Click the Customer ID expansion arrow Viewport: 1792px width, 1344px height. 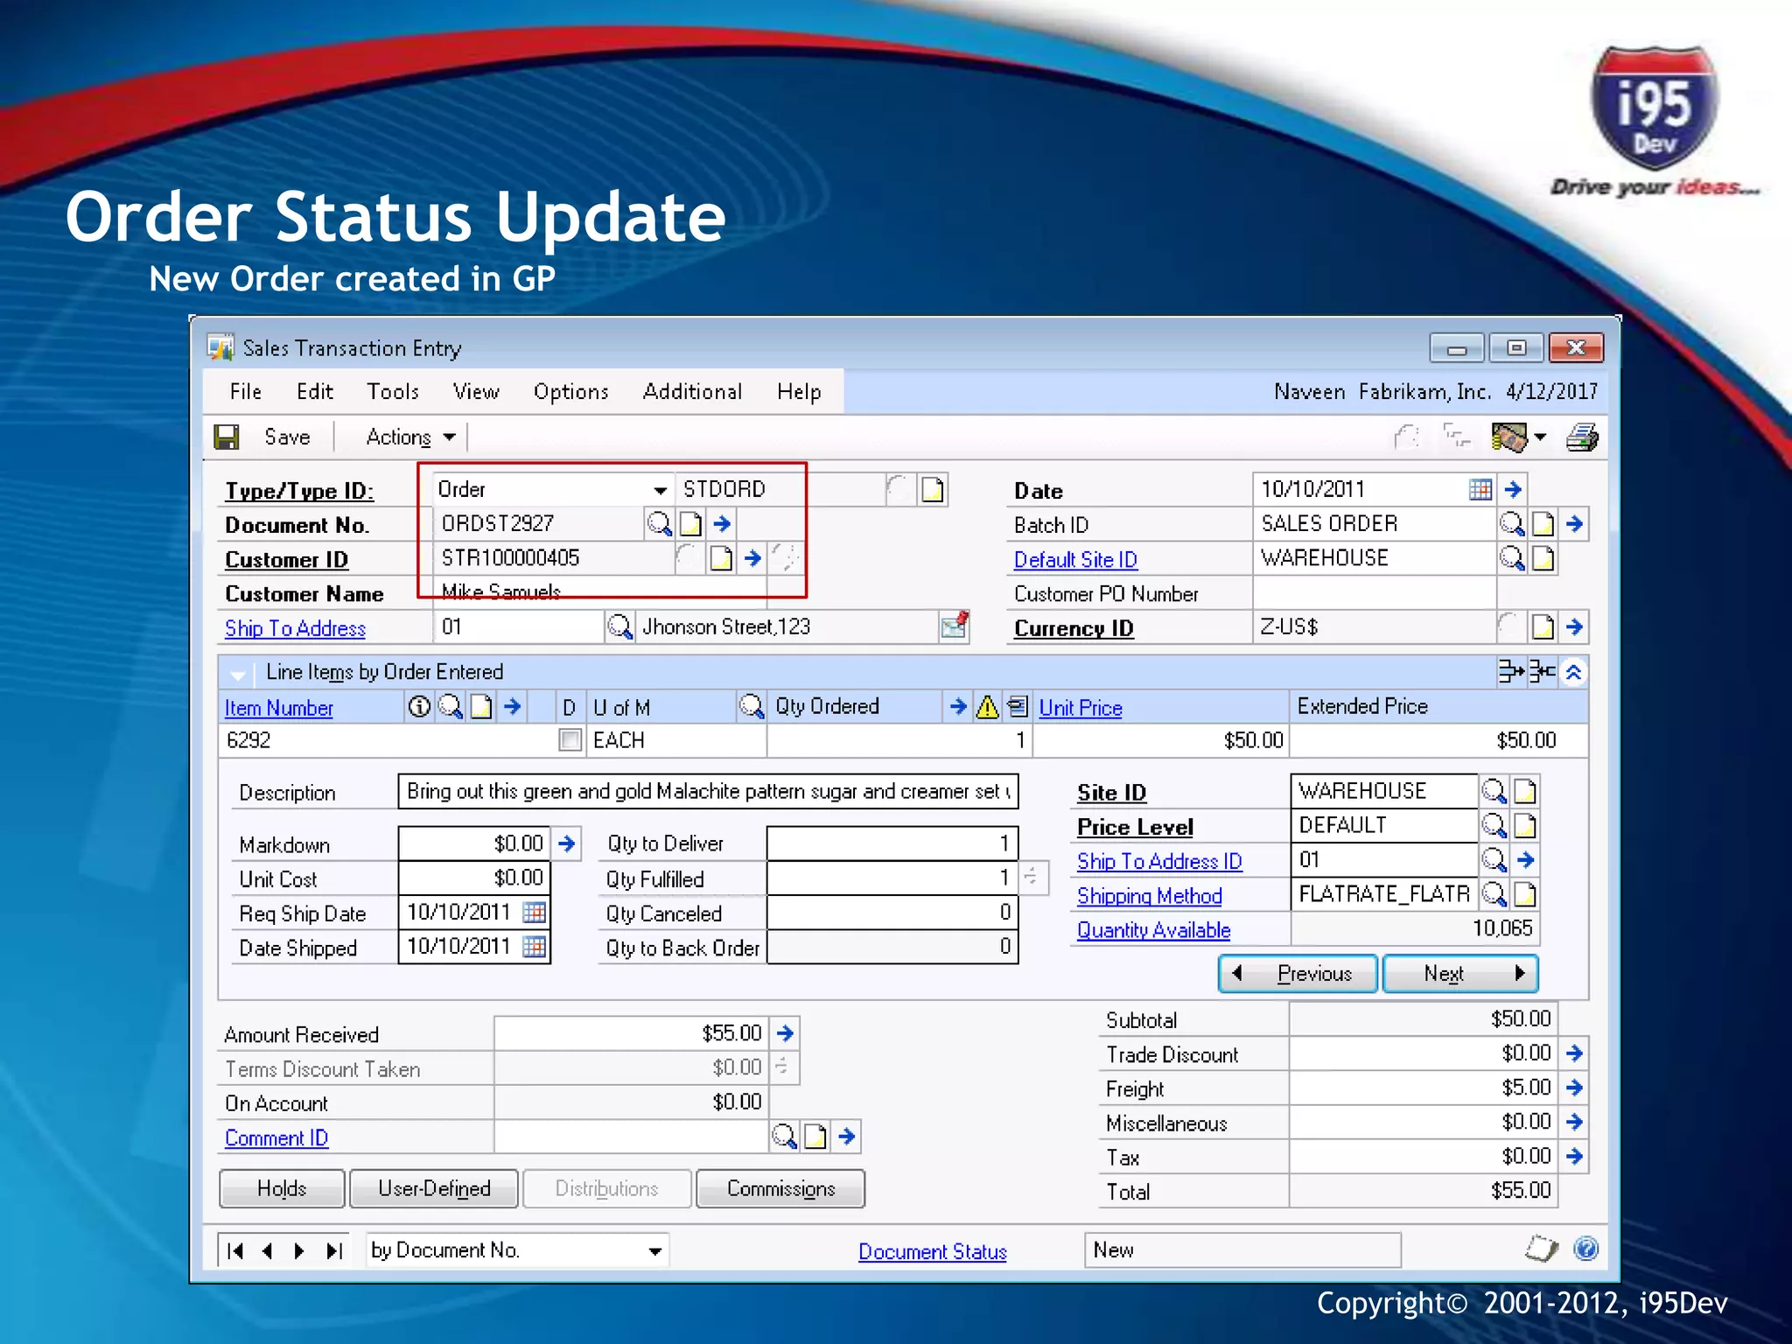coord(752,558)
